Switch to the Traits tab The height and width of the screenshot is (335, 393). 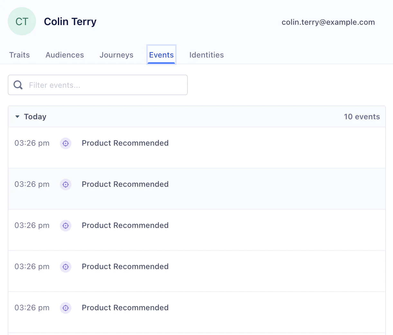(x=19, y=55)
